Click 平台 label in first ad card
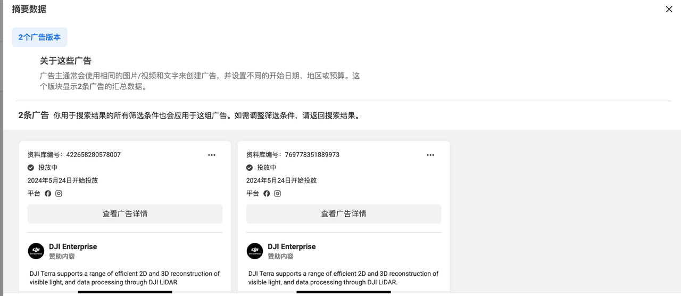Image resolution: width=681 pixels, height=296 pixels. pos(34,193)
